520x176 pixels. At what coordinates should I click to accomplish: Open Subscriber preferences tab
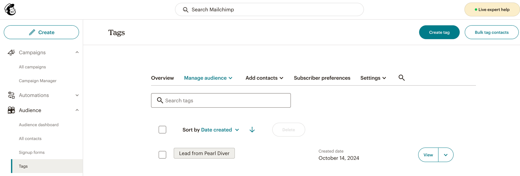322,78
